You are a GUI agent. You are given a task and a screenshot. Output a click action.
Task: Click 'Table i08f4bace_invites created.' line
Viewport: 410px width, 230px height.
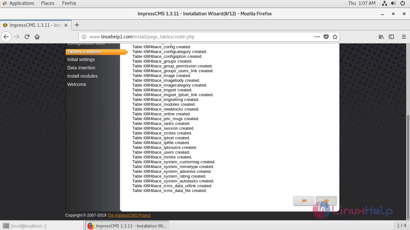point(162,157)
